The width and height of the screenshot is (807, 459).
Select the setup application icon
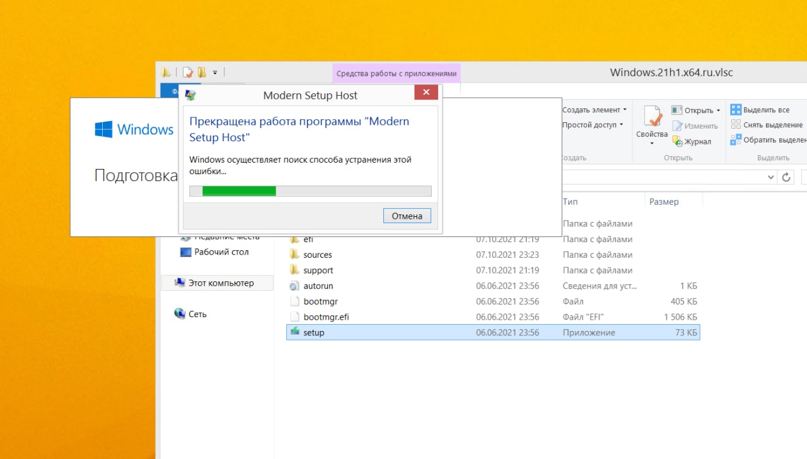(294, 332)
